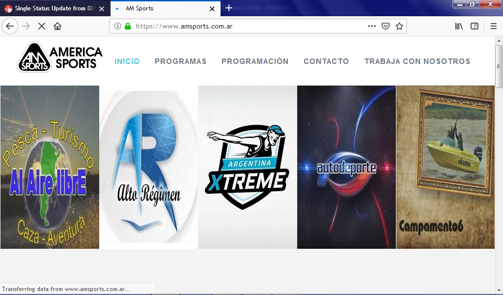Go back to the previous page
503x295 pixels.
10,26
